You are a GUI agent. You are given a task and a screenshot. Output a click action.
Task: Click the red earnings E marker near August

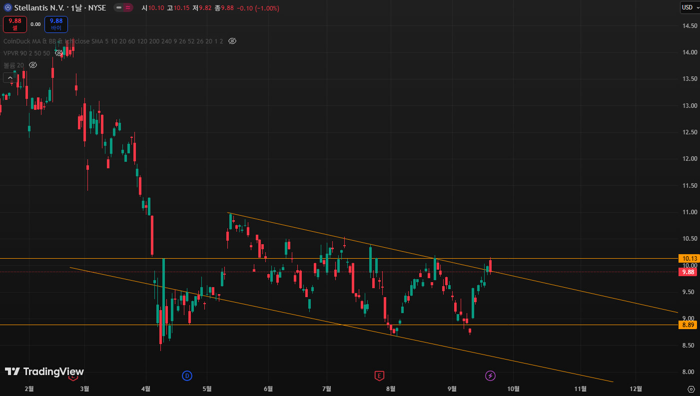[380, 376]
